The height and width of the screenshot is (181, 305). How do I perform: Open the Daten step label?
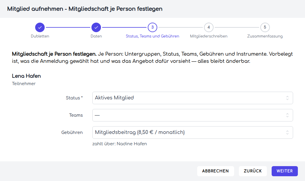tap(96, 36)
